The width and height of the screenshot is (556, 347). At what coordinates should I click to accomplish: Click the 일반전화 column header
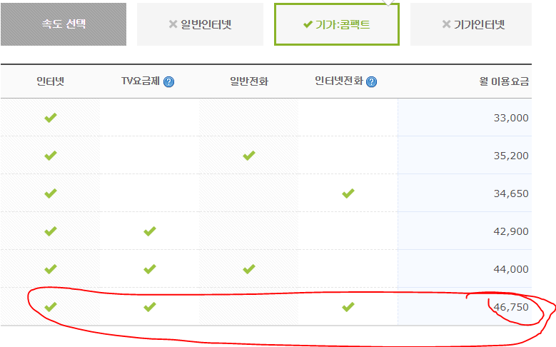[x=249, y=81]
